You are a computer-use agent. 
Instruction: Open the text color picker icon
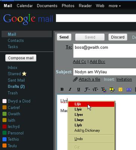point(104,90)
